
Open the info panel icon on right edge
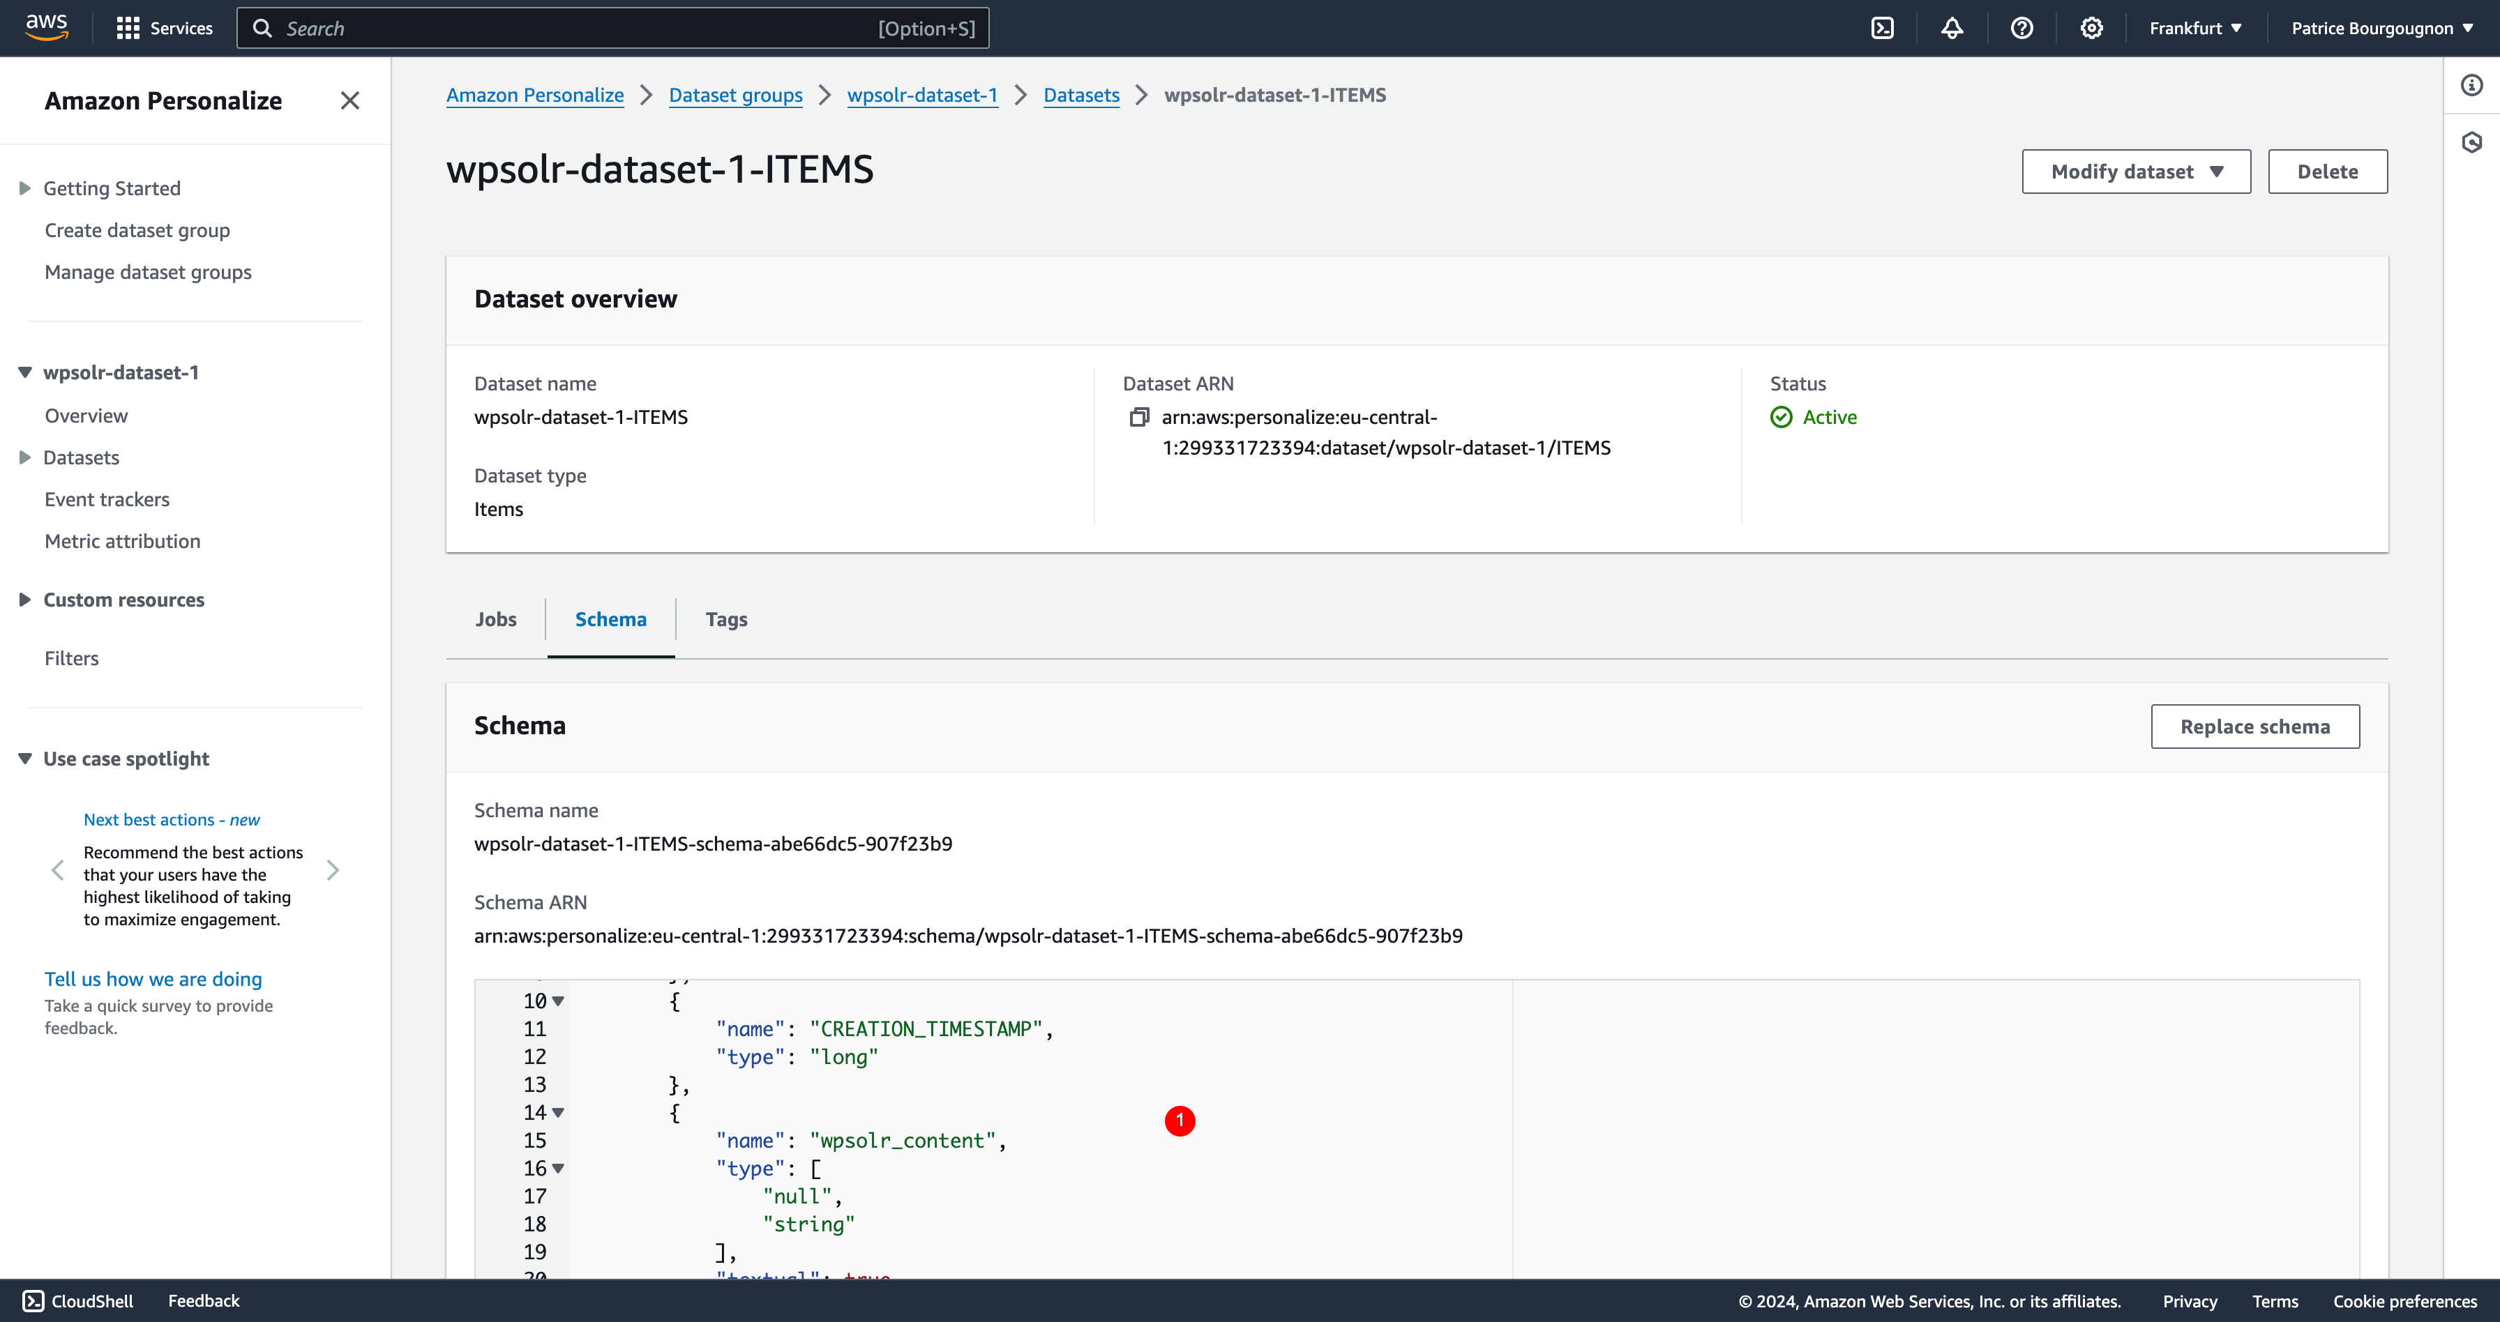click(x=2472, y=85)
